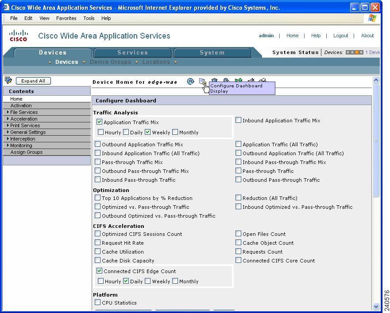Click the refresh icon beside Device Home title

[x=190, y=82]
